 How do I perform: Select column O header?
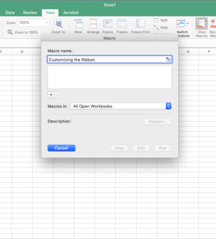(x=188, y=52)
